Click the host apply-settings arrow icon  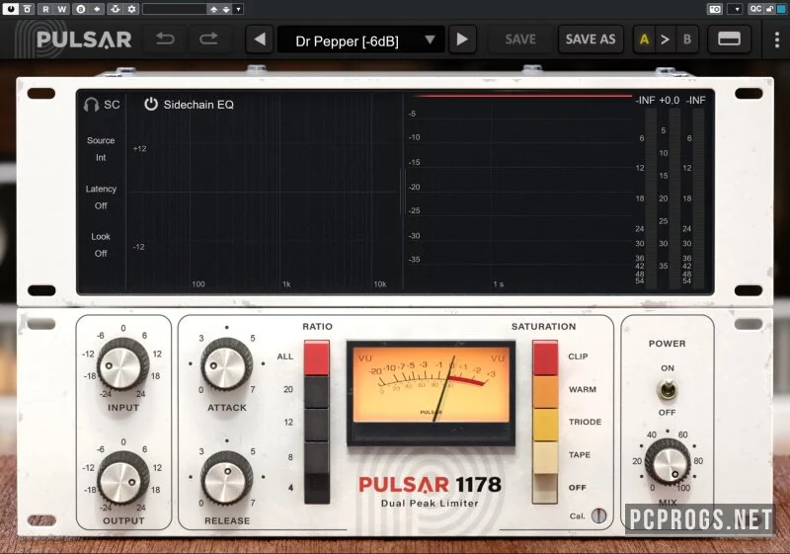pos(97,9)
